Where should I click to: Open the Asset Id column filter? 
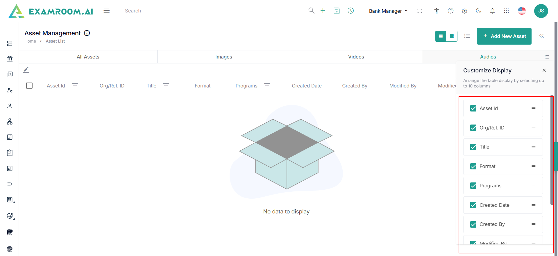(x=75, y=85)
